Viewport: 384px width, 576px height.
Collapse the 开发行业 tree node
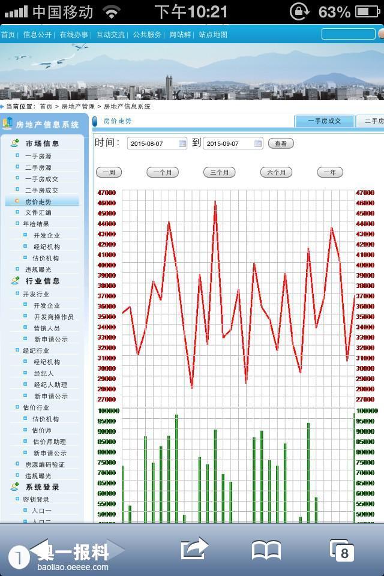point(17,294)
